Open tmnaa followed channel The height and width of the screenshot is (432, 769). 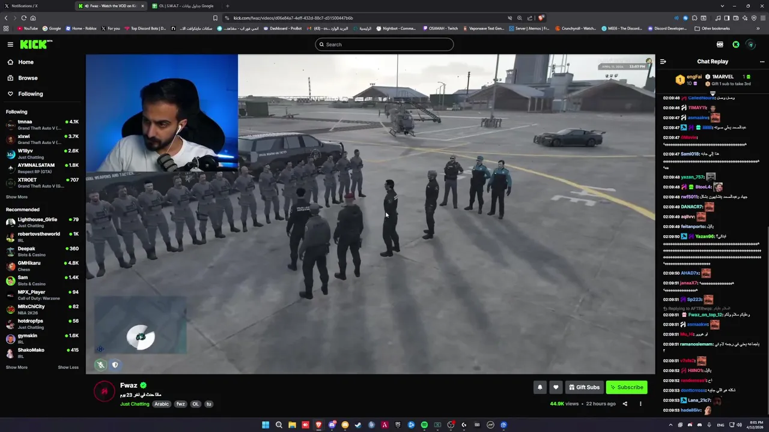click(x=42, y=125)
